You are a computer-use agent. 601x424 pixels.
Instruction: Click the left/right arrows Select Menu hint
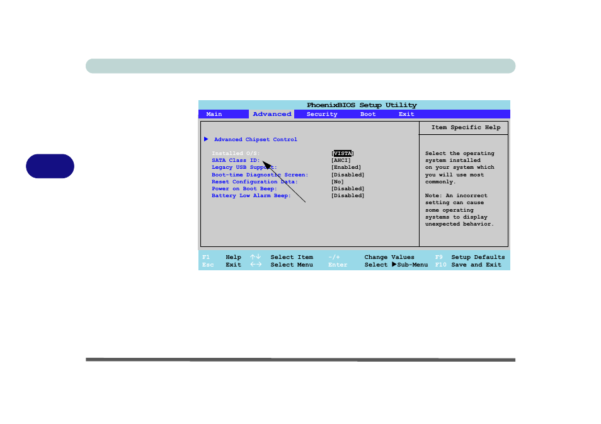(x=282, y=265)
